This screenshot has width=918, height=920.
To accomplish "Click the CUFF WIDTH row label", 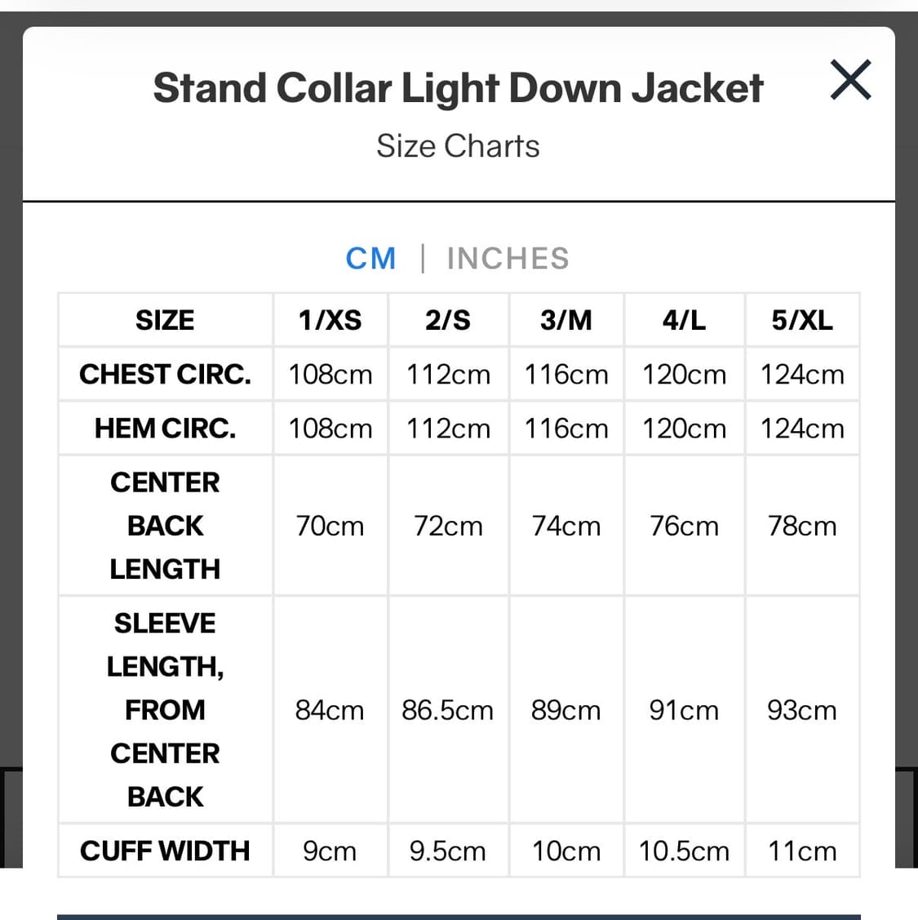I will point(165,851).
